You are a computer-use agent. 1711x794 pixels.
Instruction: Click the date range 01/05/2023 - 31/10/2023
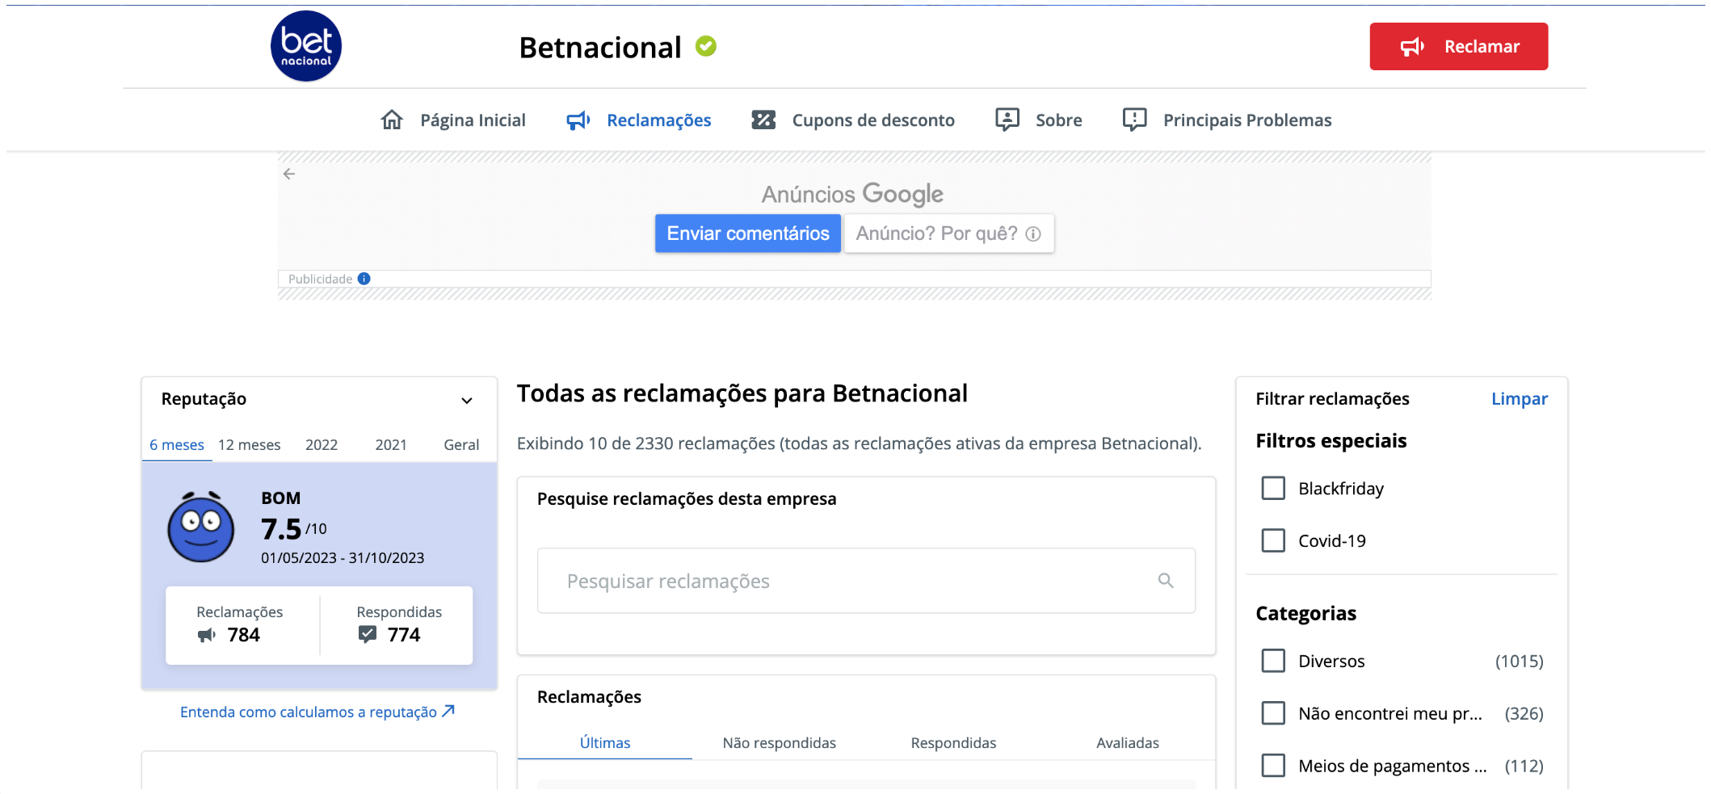[343, 558]
